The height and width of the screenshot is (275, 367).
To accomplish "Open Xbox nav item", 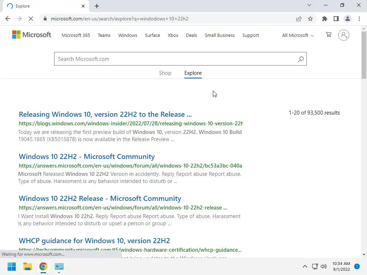I will tap(173, 35).
